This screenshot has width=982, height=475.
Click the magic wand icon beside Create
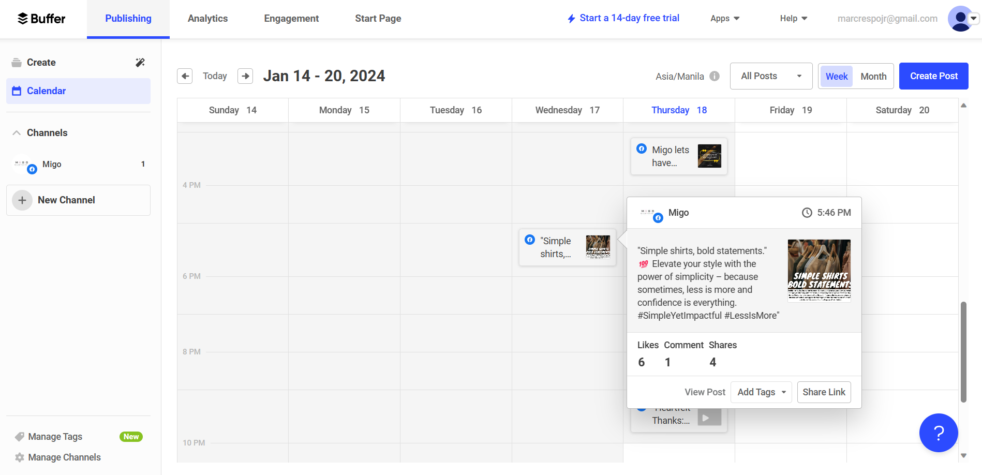click(x=140, y=63)
